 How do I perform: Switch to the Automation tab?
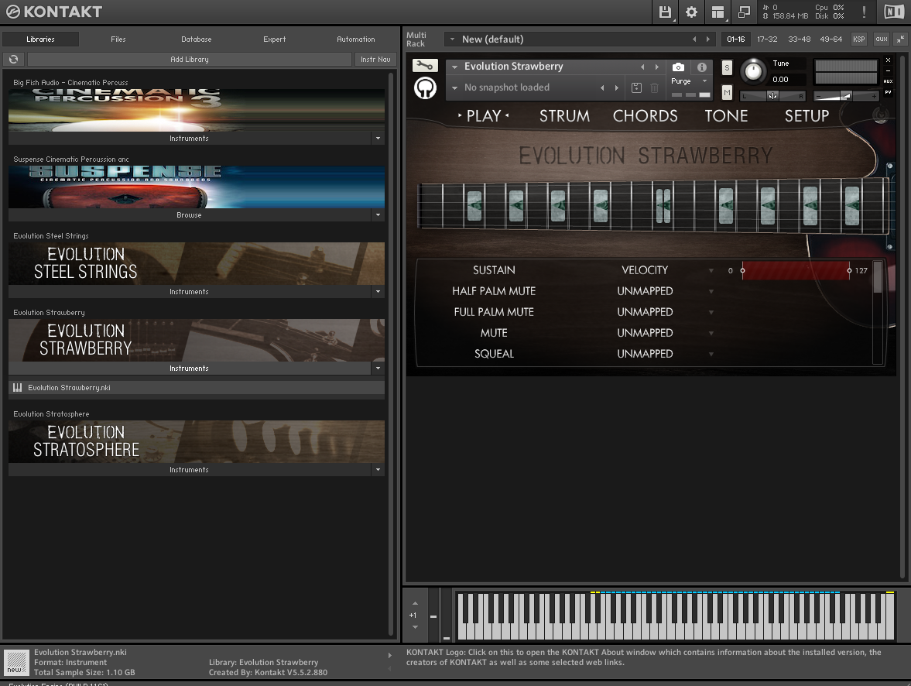point(355,39)
